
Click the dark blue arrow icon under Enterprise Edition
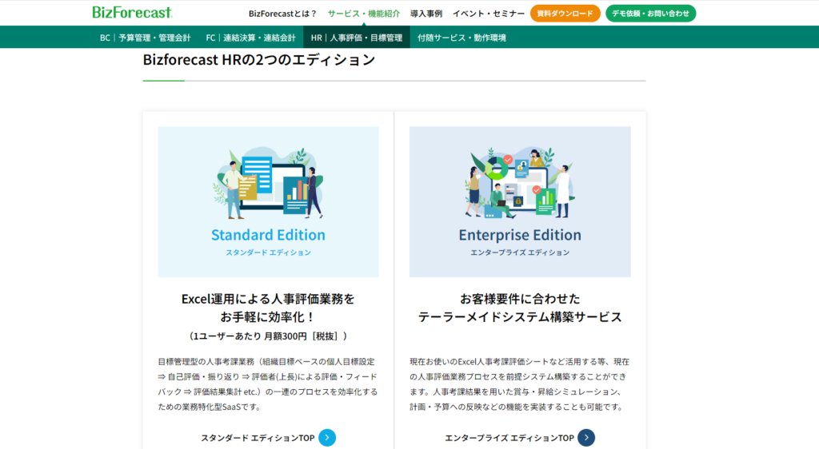[586, 438]
